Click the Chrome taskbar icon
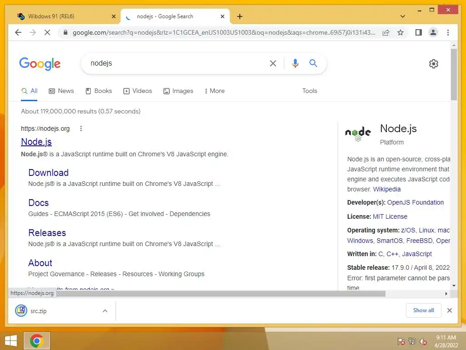The image size is (466, 350). [x=37, y=341]
